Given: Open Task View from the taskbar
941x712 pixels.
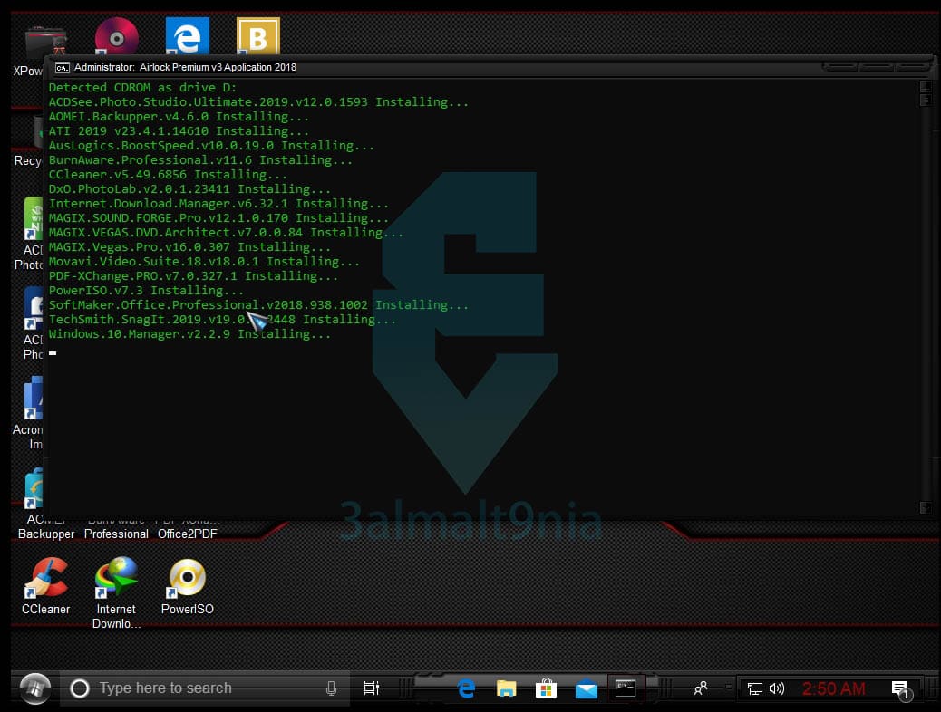Looking at the screenshot, I should click(x=372, y=688).
